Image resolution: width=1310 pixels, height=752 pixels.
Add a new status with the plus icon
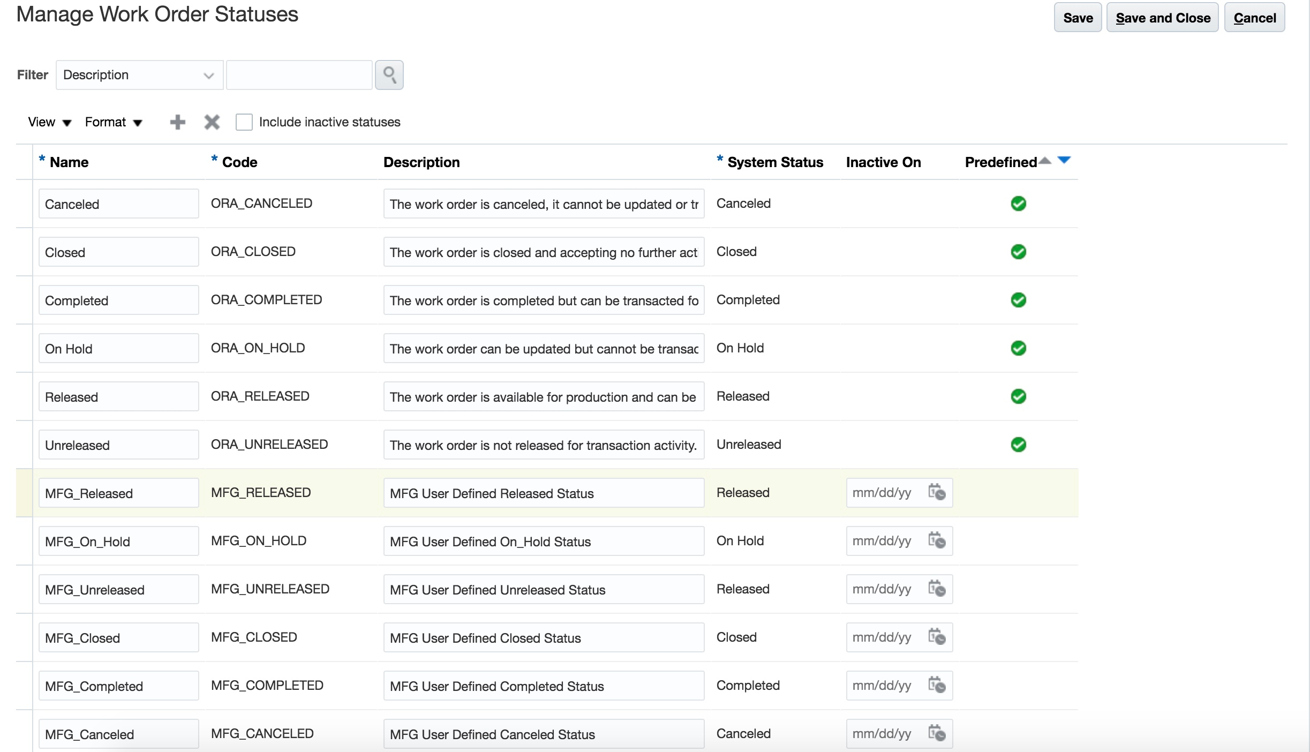coord(177,122)
